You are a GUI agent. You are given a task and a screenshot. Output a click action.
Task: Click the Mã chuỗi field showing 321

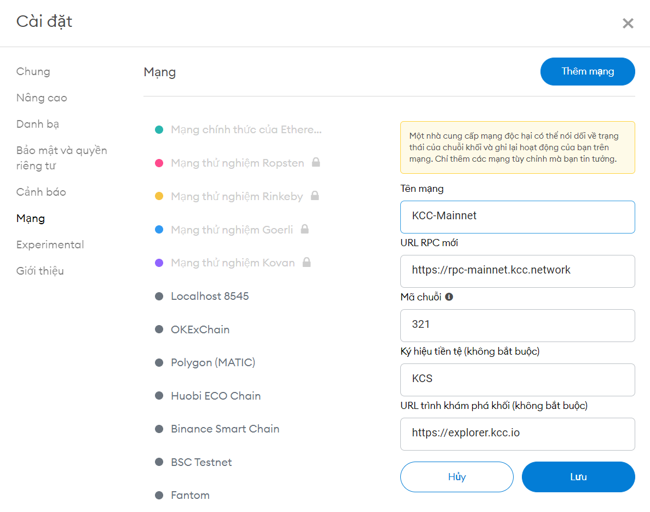517,326
